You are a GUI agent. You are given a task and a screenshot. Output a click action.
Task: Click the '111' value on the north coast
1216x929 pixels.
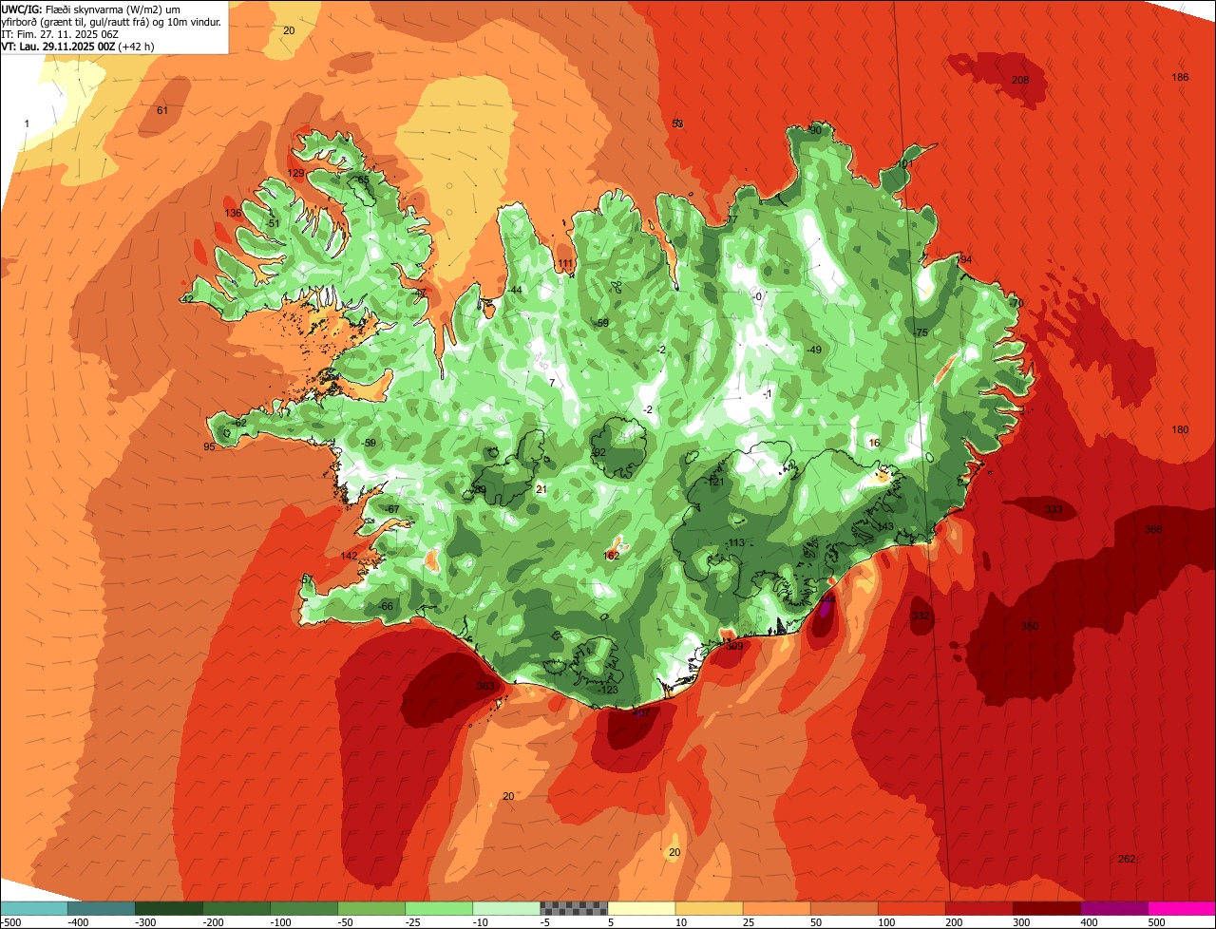(566, 264)
